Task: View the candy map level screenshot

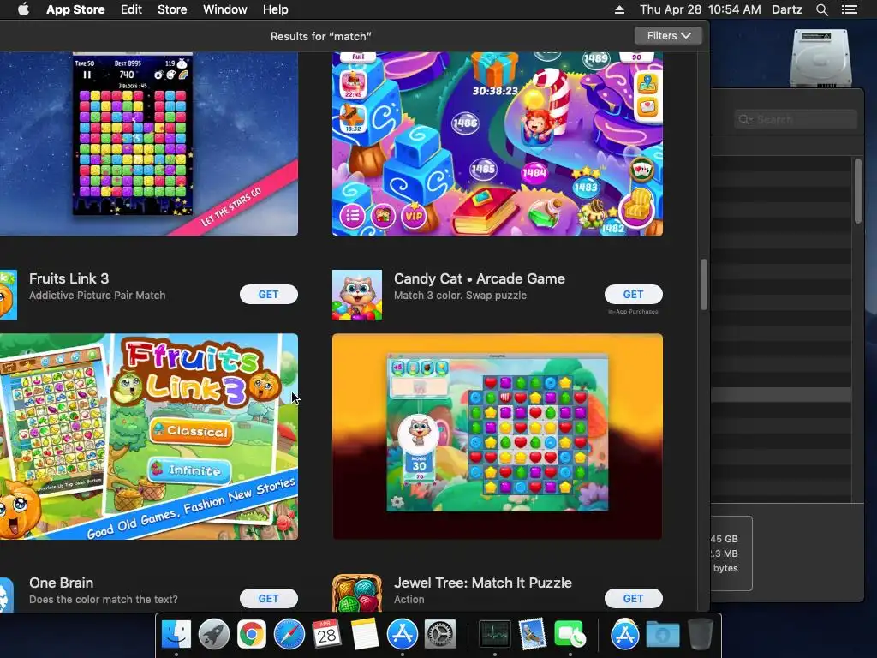Action: pyautogui.click(x=498, y=144)
